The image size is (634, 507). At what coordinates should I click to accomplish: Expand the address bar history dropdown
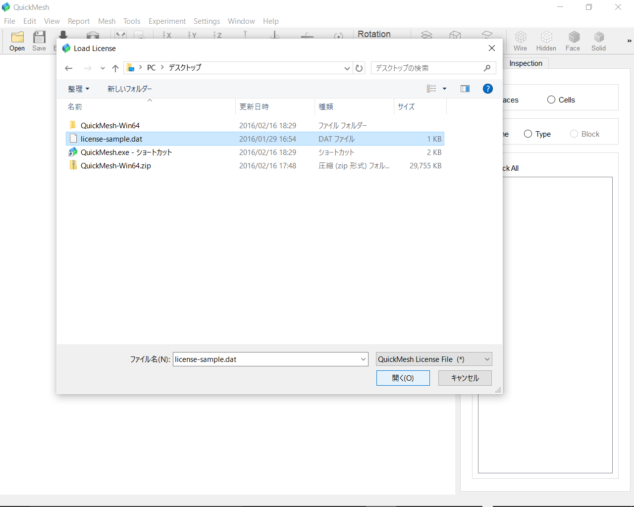(x=347, y=68)
